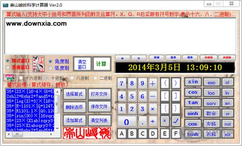Click the crane painting thumbnail

tap(38, 64)
